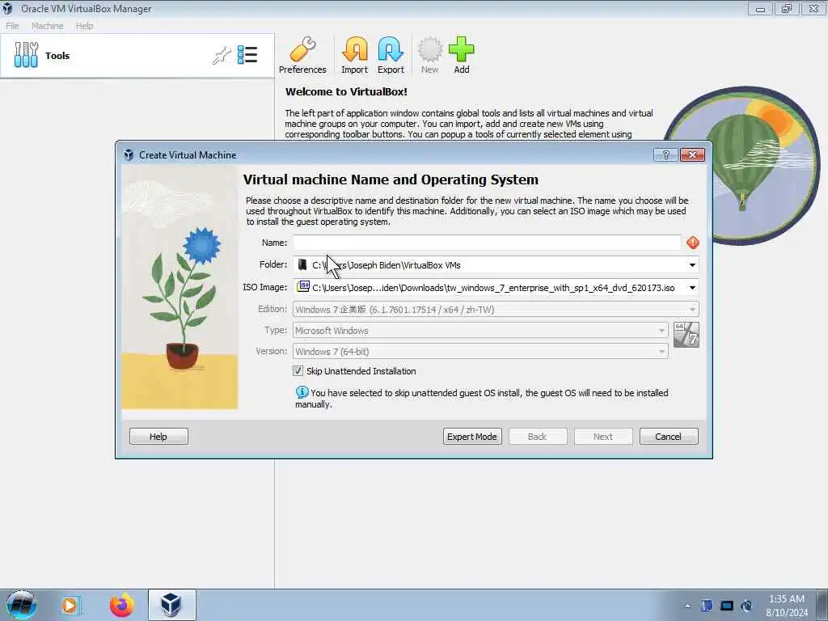828x621 pixels.
Task: Click the taskbar clock showing 1:35 AM
Action: pyautogui.click(x=787, y=606)
